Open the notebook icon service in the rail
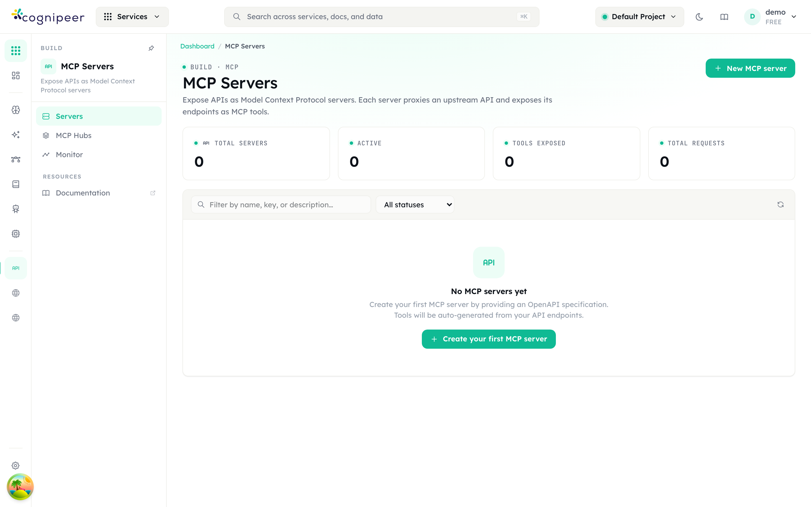 pyautogui.click(x=16, y=184)
